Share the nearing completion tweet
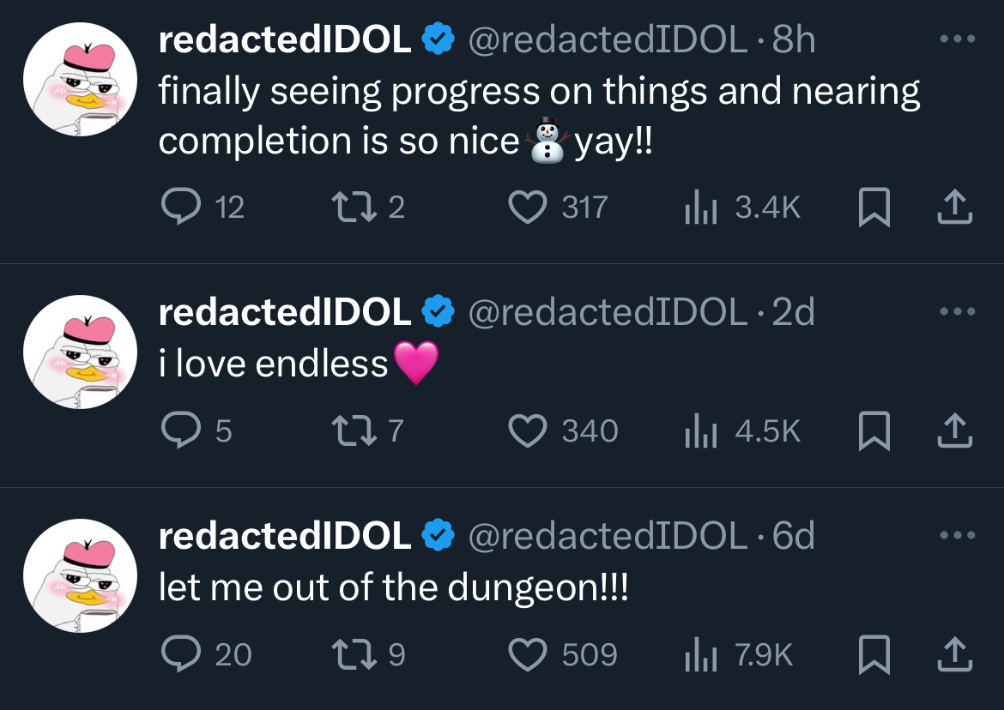 955,208
